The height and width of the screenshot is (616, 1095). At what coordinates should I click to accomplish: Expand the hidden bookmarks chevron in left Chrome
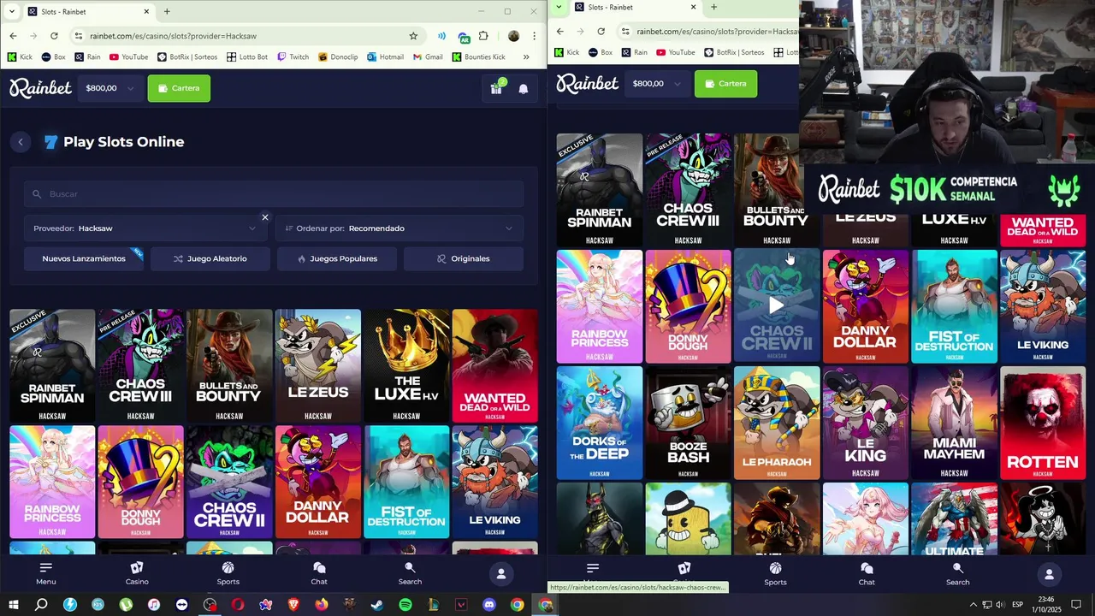coord(526,57)
